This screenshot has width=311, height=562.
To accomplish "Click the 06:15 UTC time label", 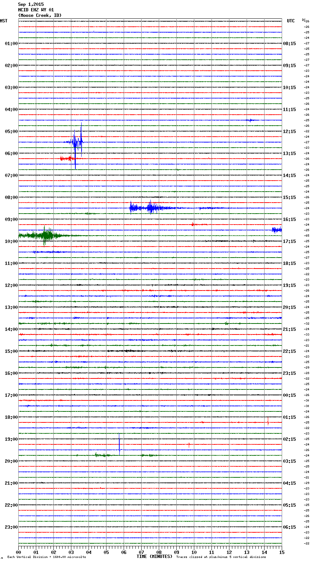I will tap(289, 527).
